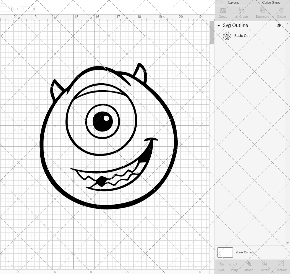Click the Weld tool
The image size is (290, 274).
click(x=234, y=266)
